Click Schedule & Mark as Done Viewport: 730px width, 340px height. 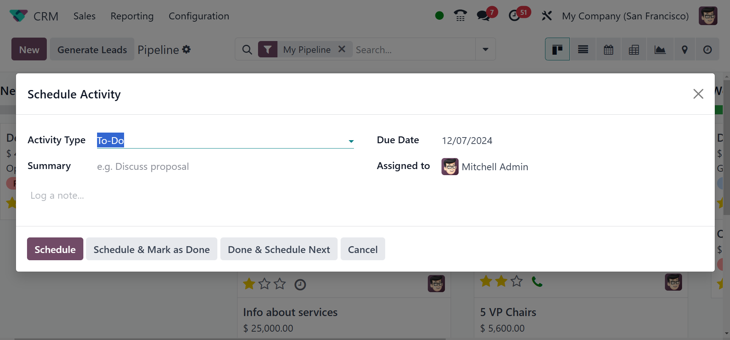pyautogui.click(x=151, y=249)
